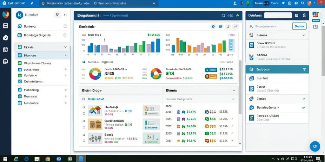Screen dimensions: 325x162
Task: Click the search icon in the main panel header
Action: pyautogui.click(x=223, y=16)
